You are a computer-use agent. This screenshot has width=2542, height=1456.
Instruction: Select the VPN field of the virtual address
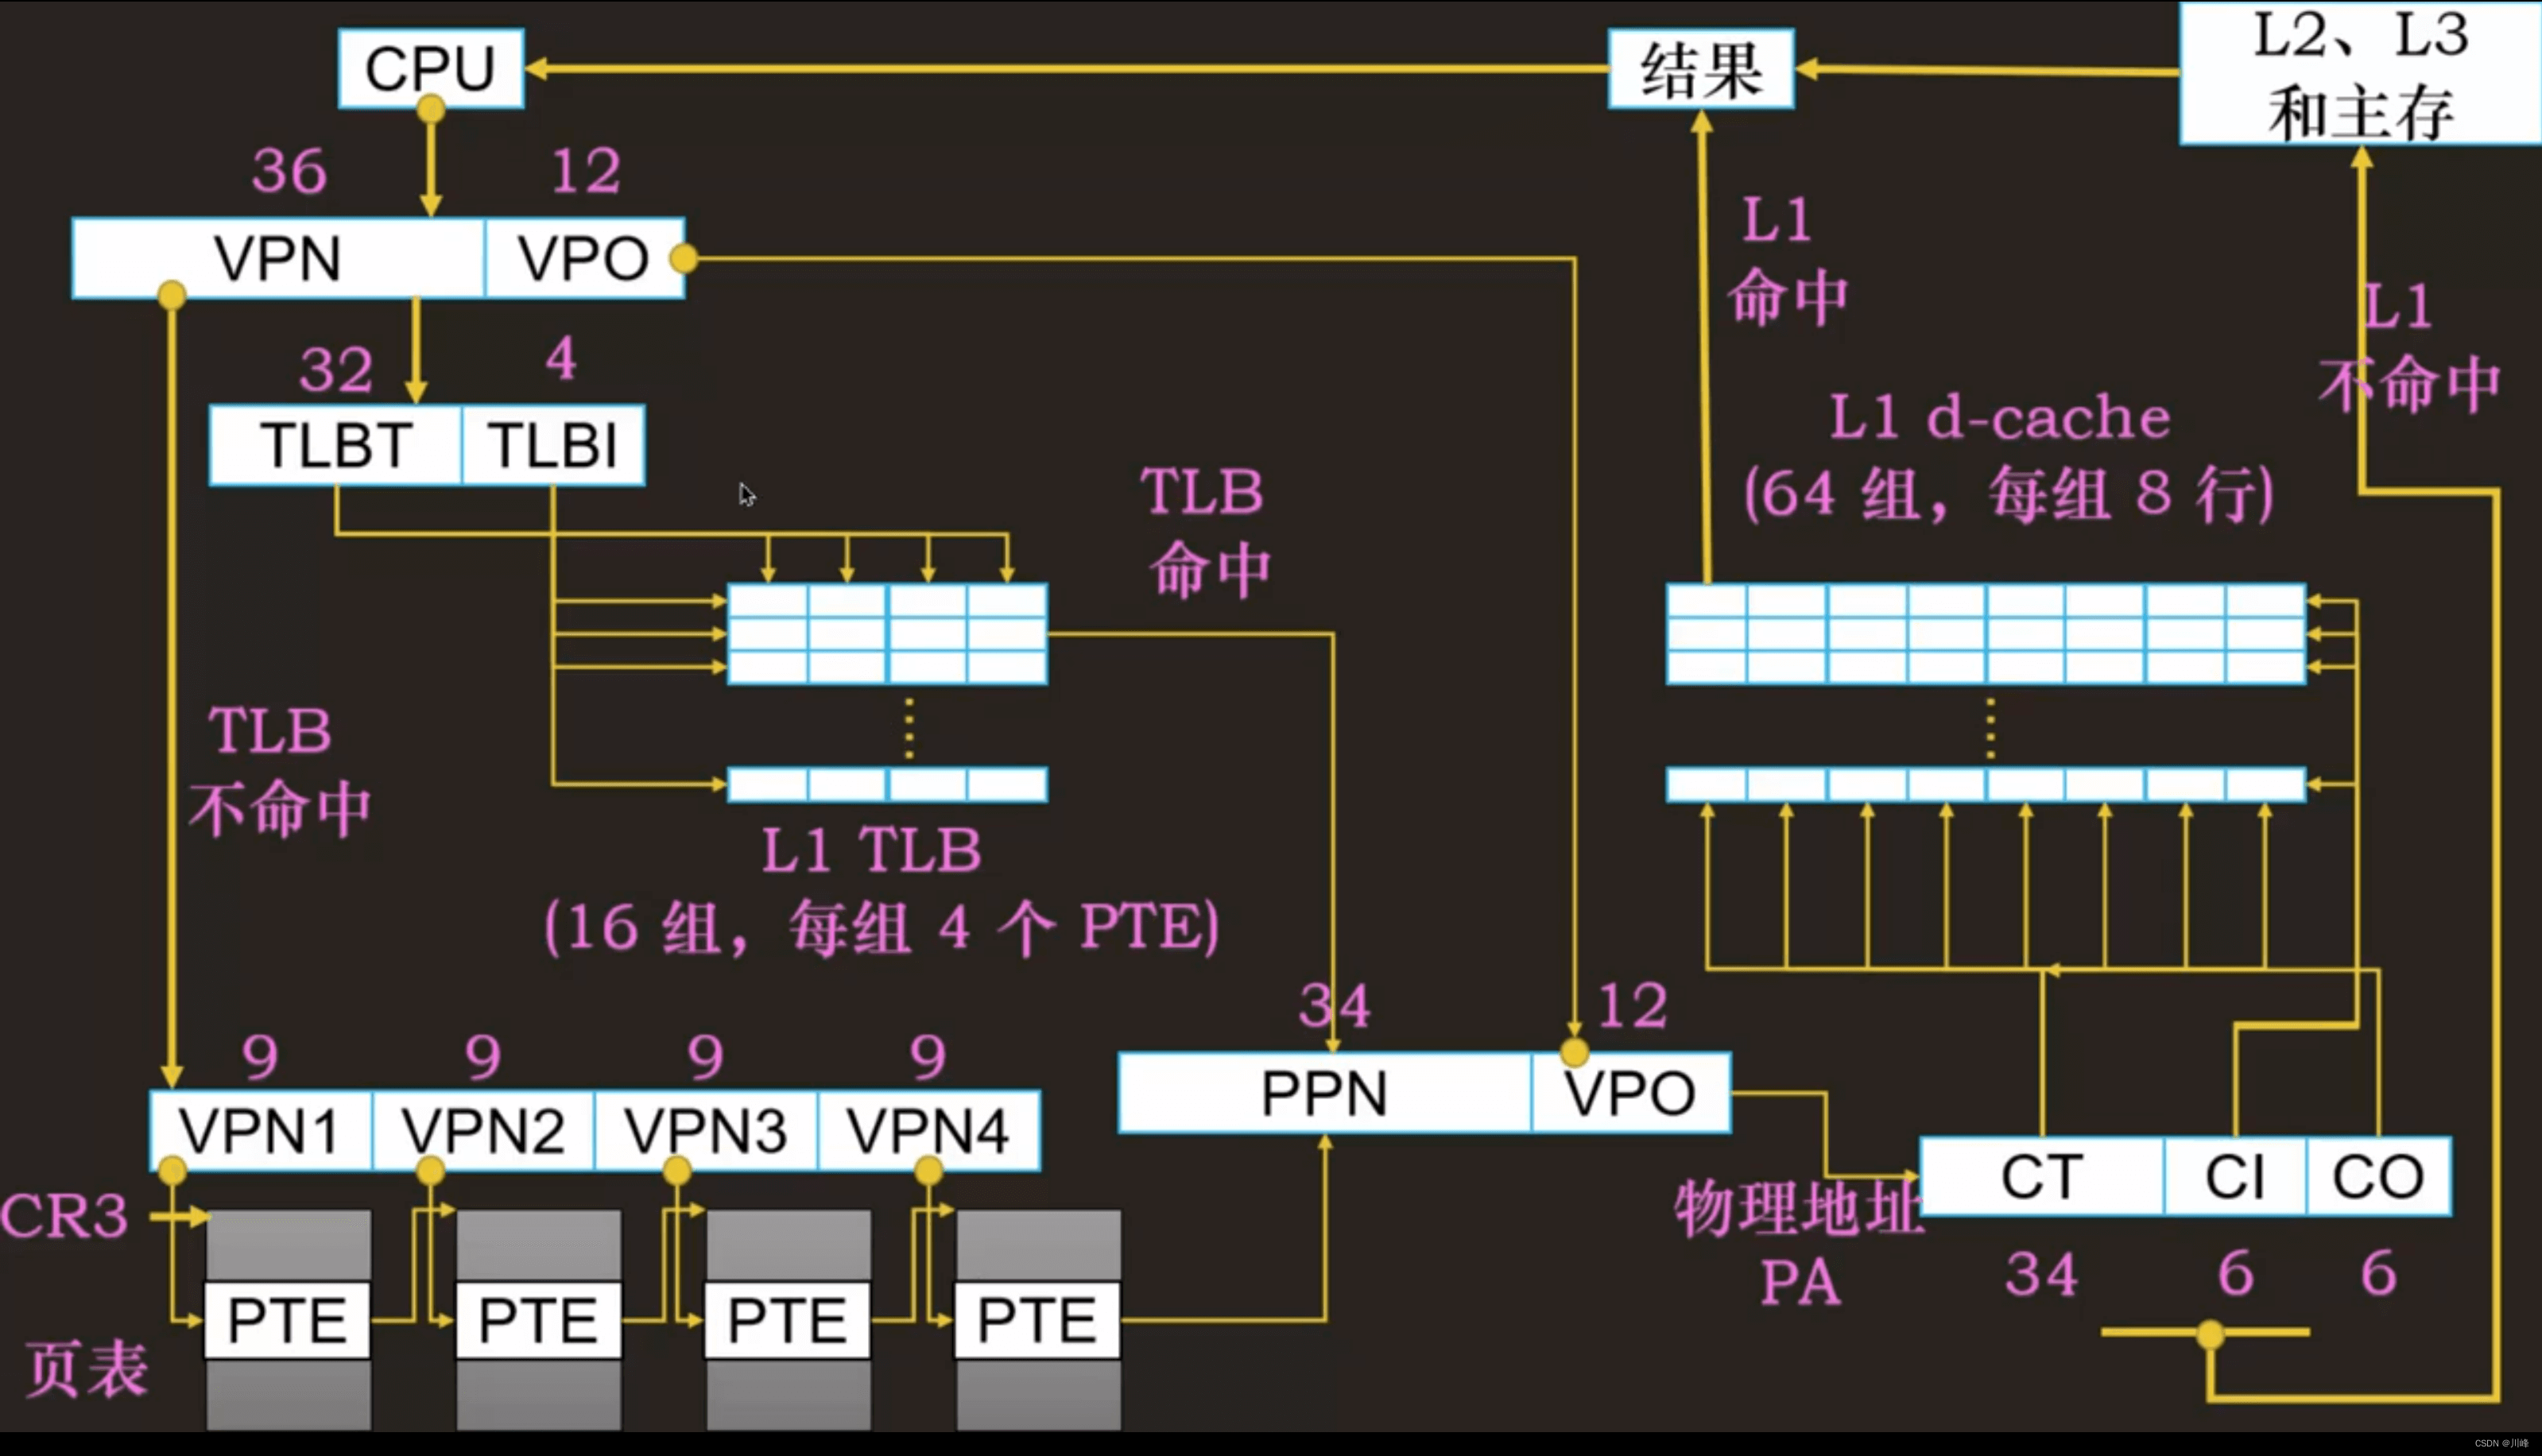pyautogui.click(x=278, y=258)
